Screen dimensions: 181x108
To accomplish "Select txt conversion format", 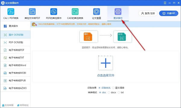I will pyautogui.click(x=119, y=92).
